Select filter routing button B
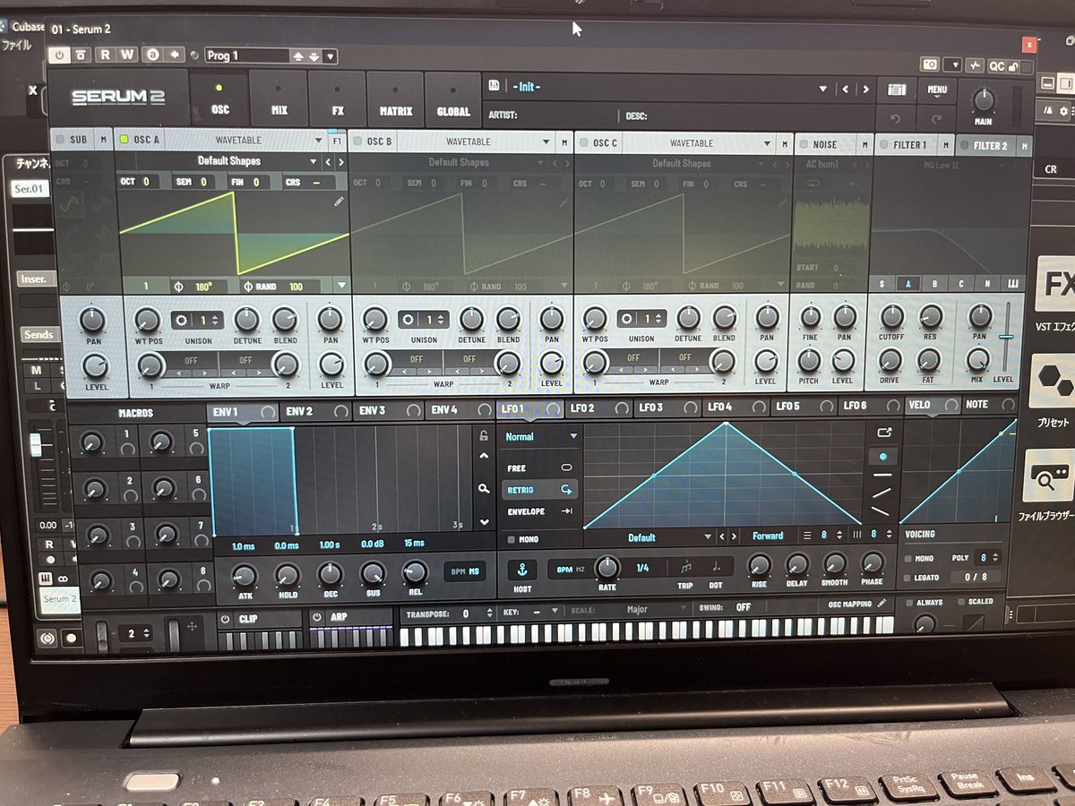The width and height of the screenshot is (1075, 806). tap(935, 284)
